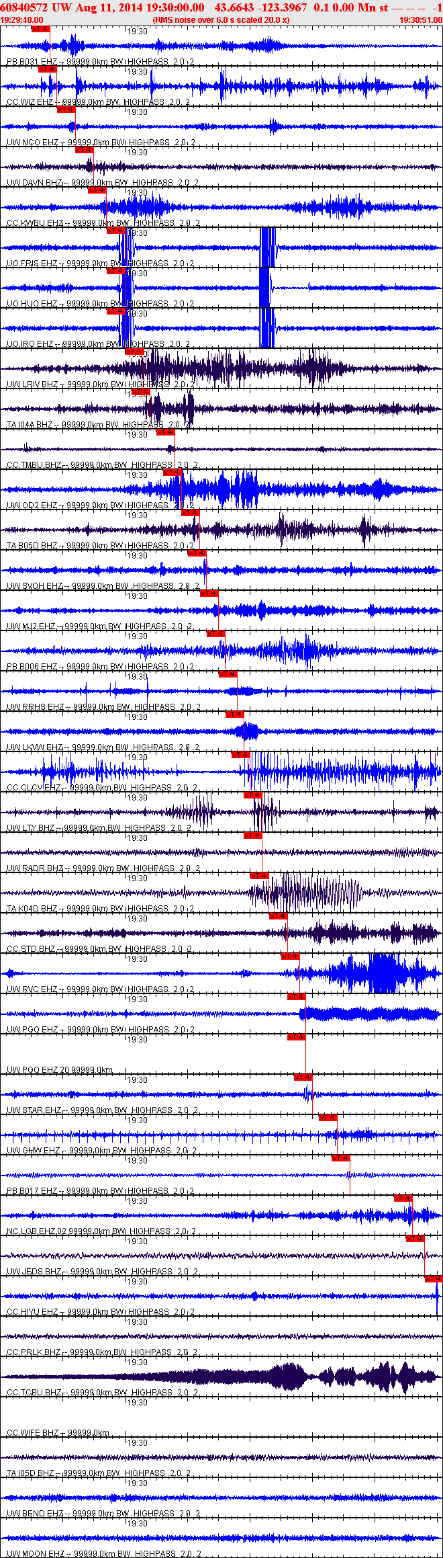Click the red pick marker on UW.RVC trace

coord(290,956)
